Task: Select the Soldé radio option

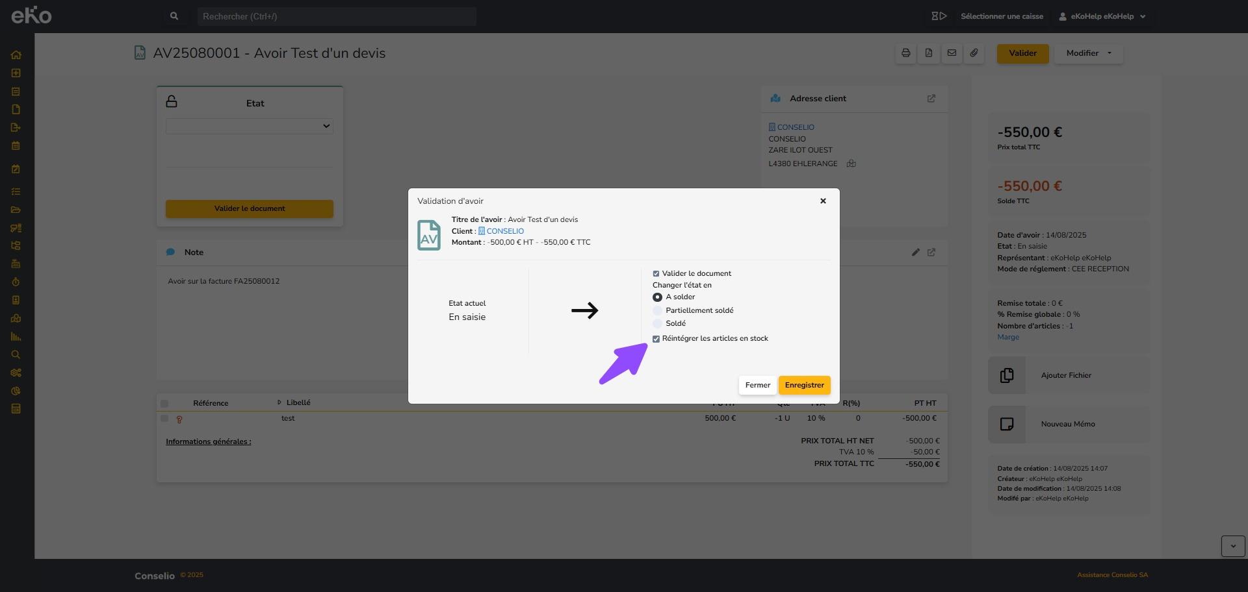Action: 657,324
